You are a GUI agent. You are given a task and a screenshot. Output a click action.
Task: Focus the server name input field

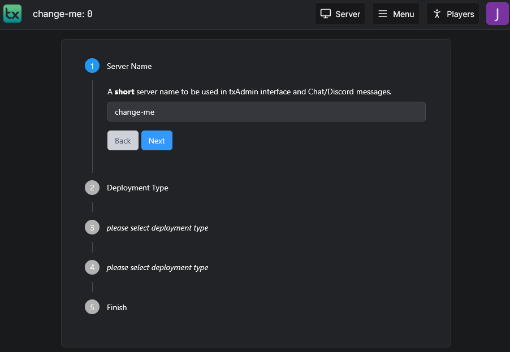(x=266, y=112)
